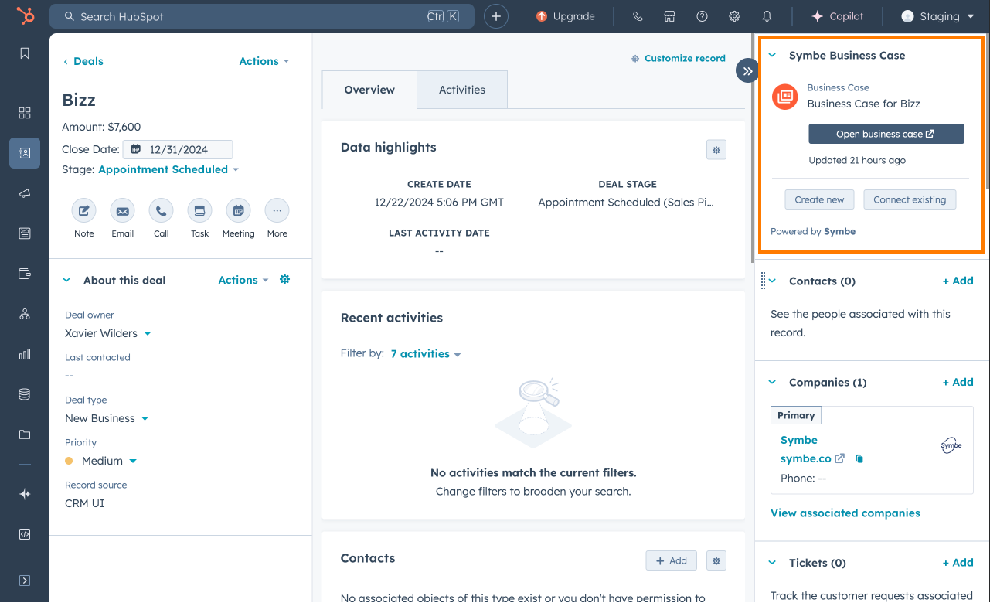
Task: Collapse the Tickets (0) sidebar card
Action: click(772, 563)
